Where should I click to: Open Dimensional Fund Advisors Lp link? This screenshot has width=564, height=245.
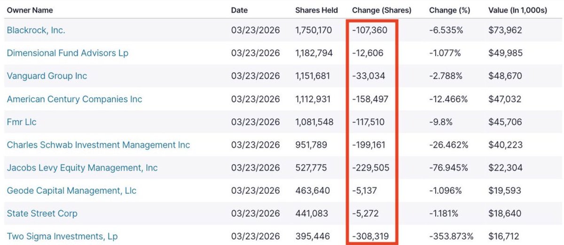point(67,53)
